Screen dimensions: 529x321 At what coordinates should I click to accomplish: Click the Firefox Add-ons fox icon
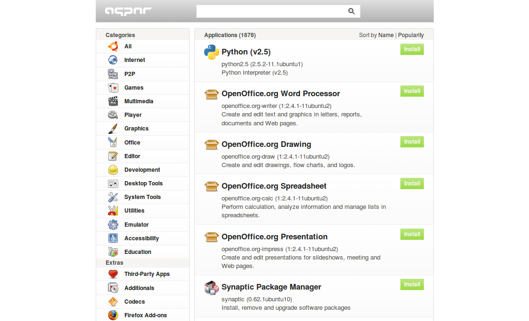(113, 315)
